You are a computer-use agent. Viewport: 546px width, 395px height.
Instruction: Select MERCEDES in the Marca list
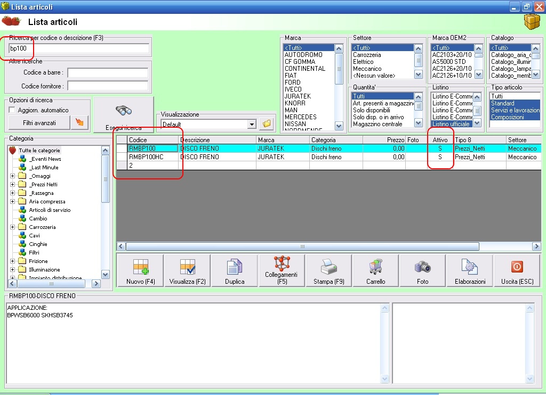(301, 117)
